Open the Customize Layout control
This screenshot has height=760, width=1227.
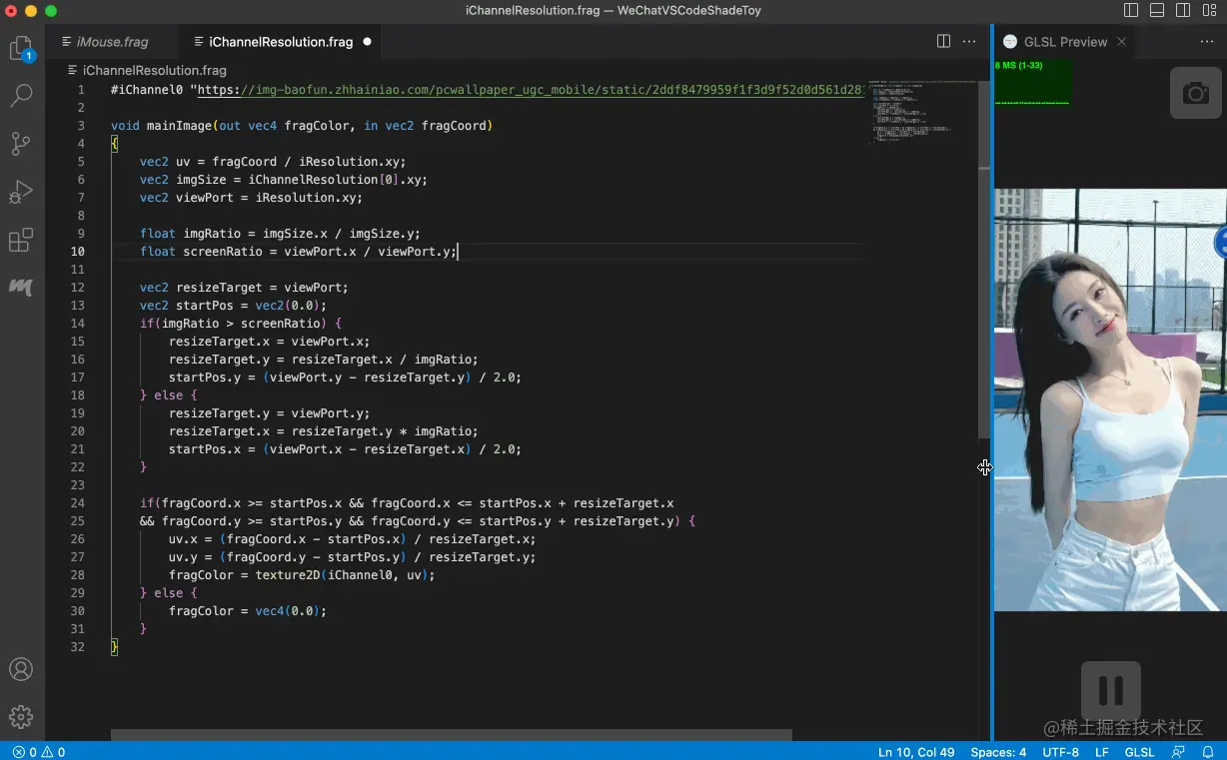[x=1209, y=10]
